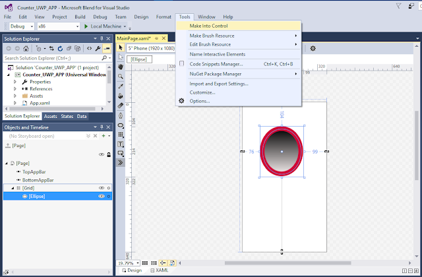This screenshot has width=422, height=277.
Task: Open the x86 platform dropdown
Action: point(59,26)
